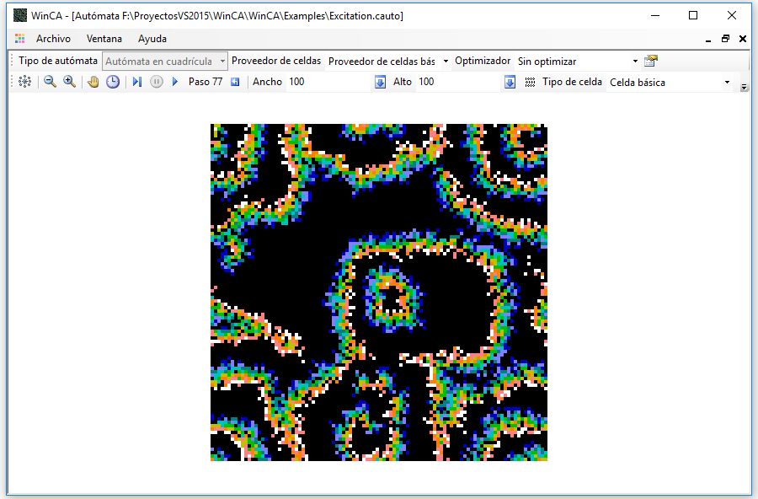Viewport: 758px width, 499px height.
Task: Open the Ayuda menu
Action: pyautogui.click(x=152, y=39)
